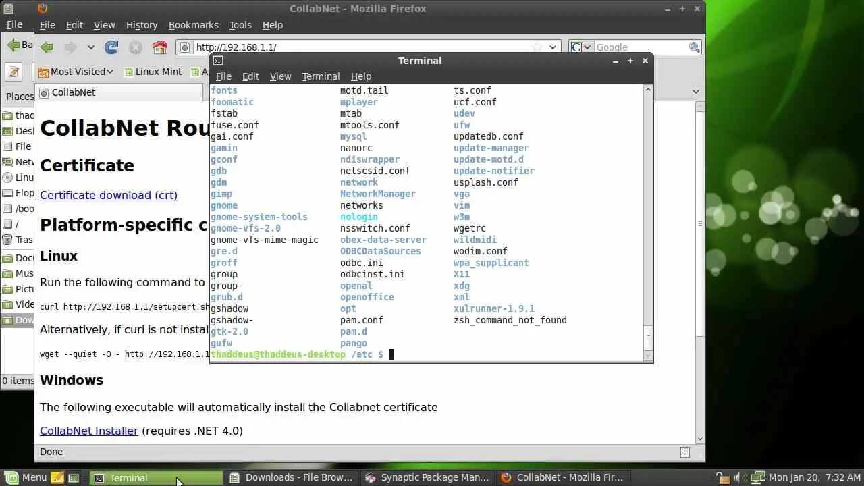The image size is (864, 486).
Task: Click the icon at the right of Firefox's status bar
Action: (685, 452)
